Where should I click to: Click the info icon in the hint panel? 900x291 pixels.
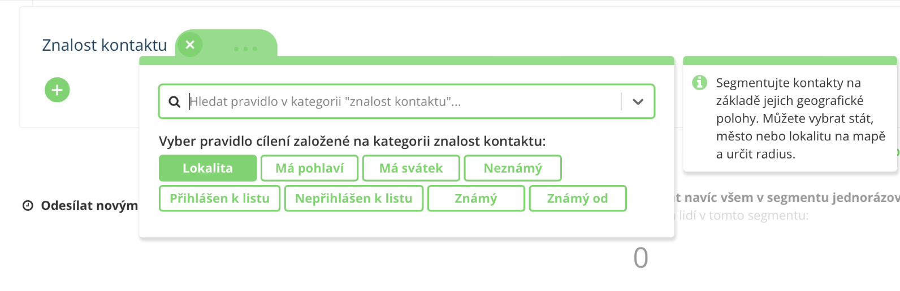(x=699, y=82)
